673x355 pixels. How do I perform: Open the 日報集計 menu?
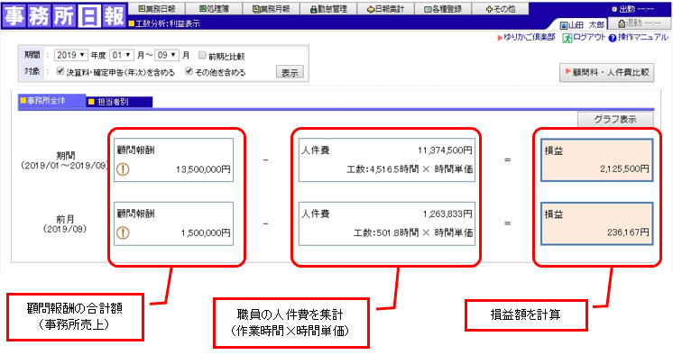[x=385, y=9]
